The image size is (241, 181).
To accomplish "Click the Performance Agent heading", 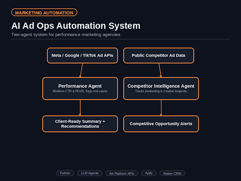I will point(80,86).
